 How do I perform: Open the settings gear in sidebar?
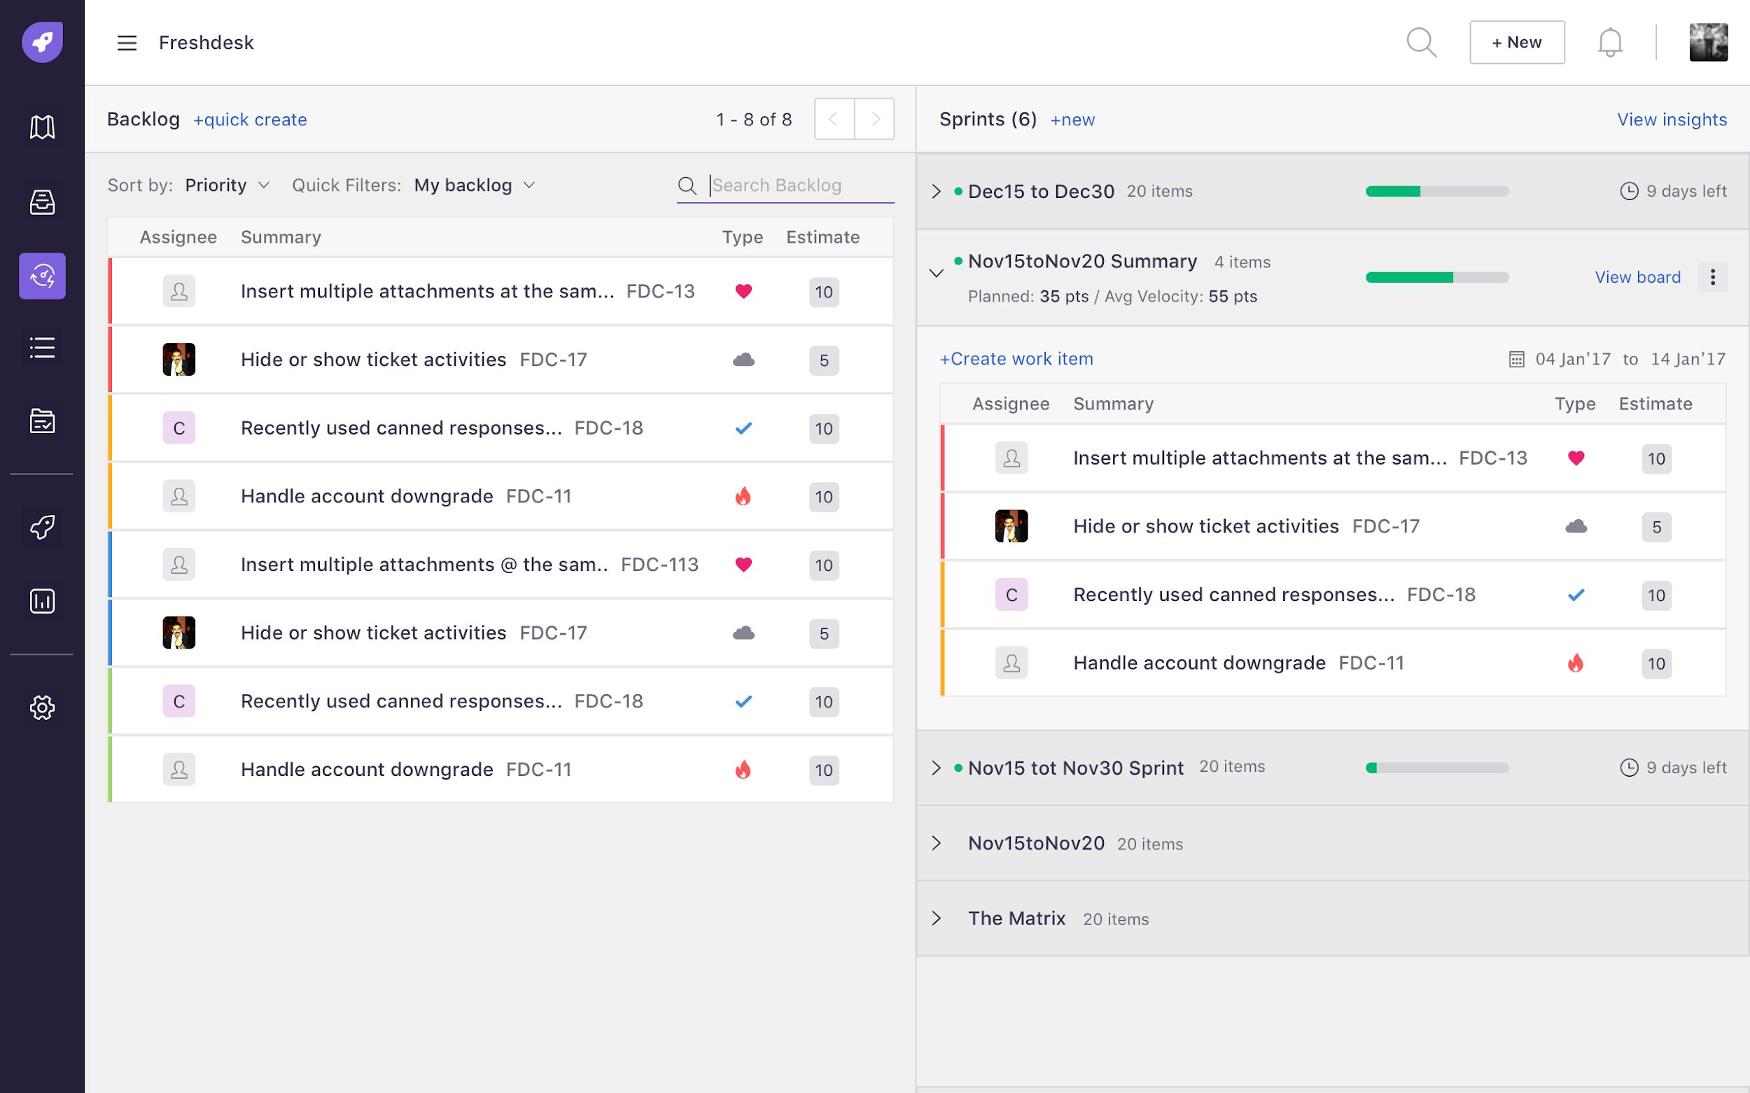(x=42, y=707)
